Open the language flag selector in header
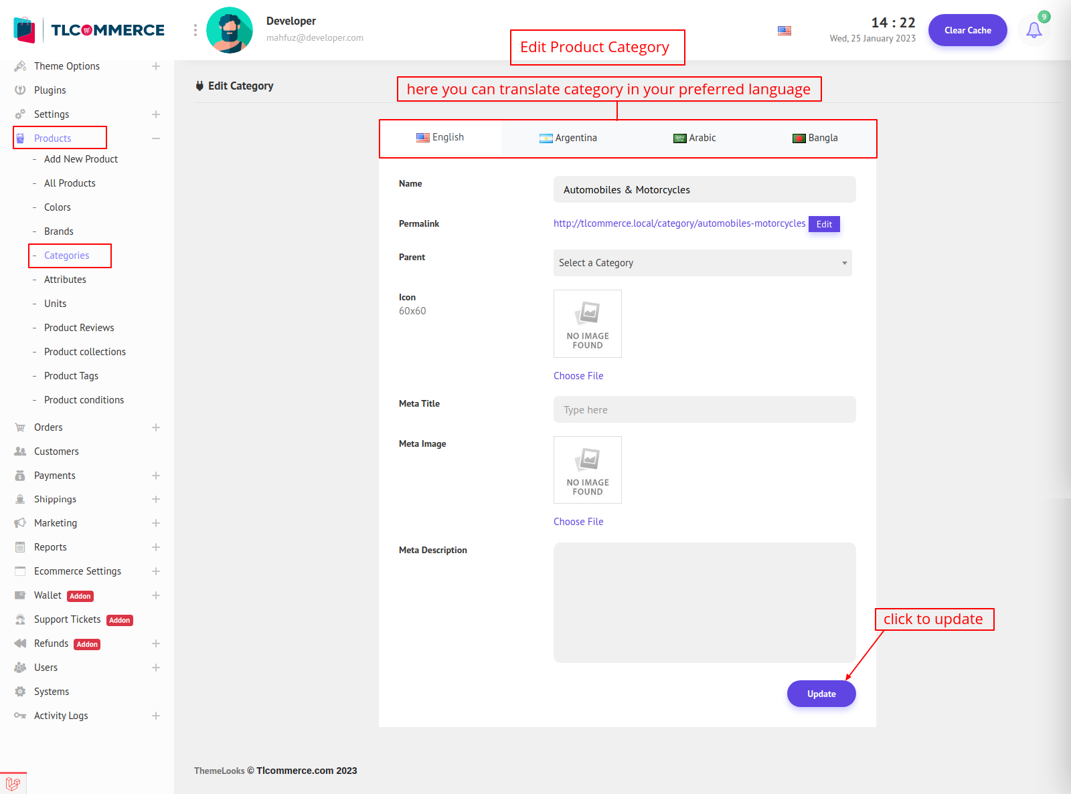 click(x=784, y=31)
